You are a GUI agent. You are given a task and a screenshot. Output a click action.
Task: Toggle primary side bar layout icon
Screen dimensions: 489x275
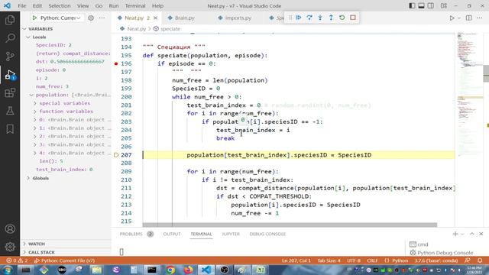[412, 5]
